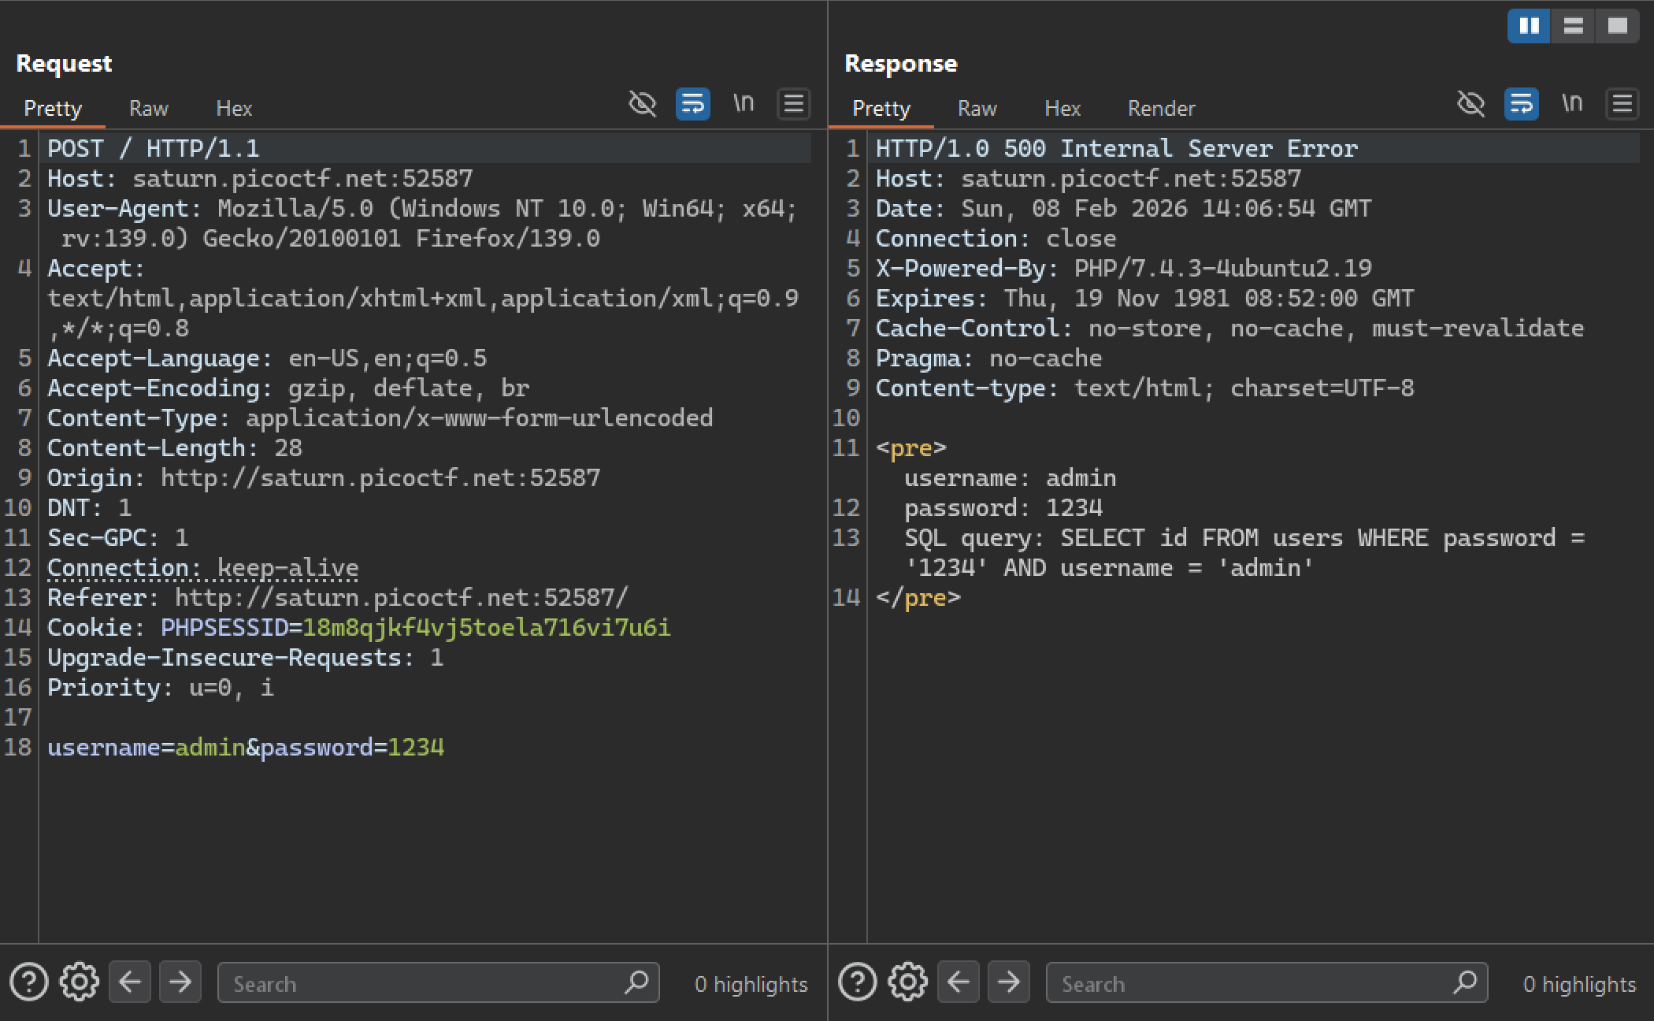Switch the Response to the Render tab
Screen dimensions: 1654x1021
(x=1160, y=108)
